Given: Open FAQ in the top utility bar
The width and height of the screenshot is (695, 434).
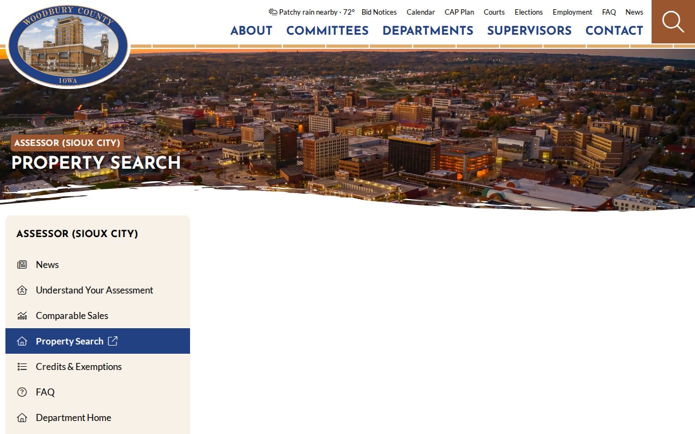Looking at the screenshot, I should pyautogui.click(x=609, y=12).
